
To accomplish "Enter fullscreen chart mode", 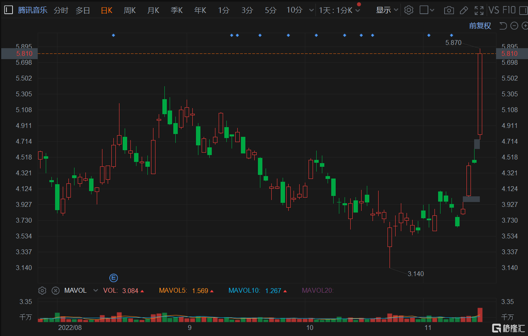I will (479, 10).
